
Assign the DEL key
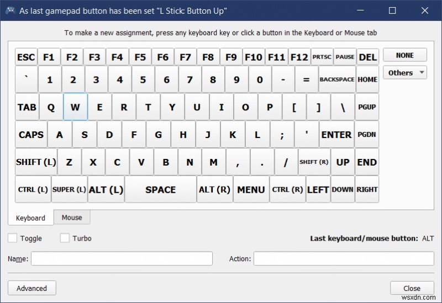367,57
